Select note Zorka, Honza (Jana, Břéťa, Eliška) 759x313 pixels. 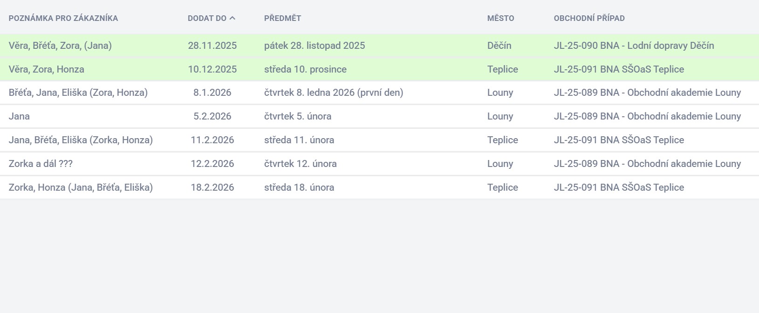(81, 187)
